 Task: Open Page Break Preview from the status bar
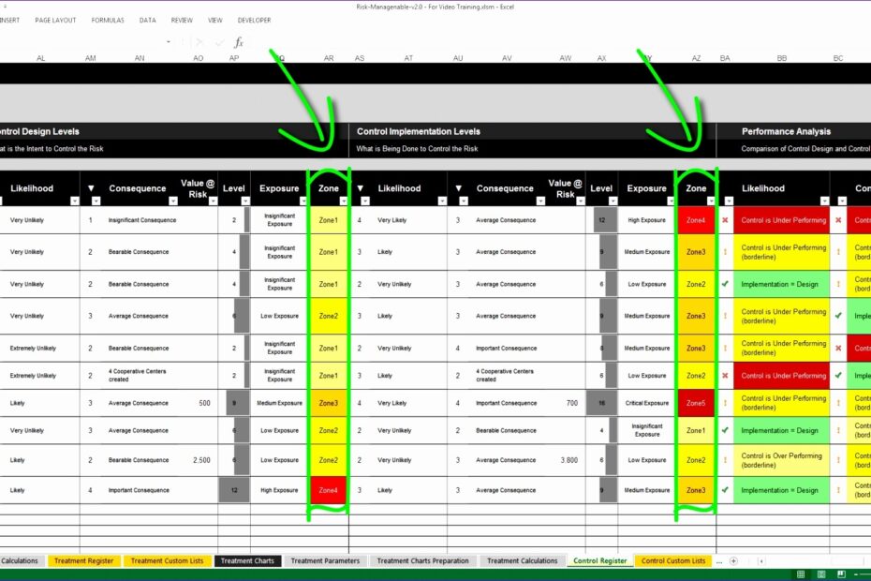click(841, 575)
